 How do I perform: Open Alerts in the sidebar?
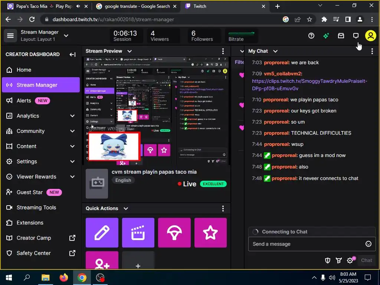(41, 101)
